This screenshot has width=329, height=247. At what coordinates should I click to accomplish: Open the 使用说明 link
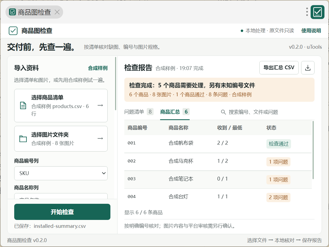tap(311, 31)
